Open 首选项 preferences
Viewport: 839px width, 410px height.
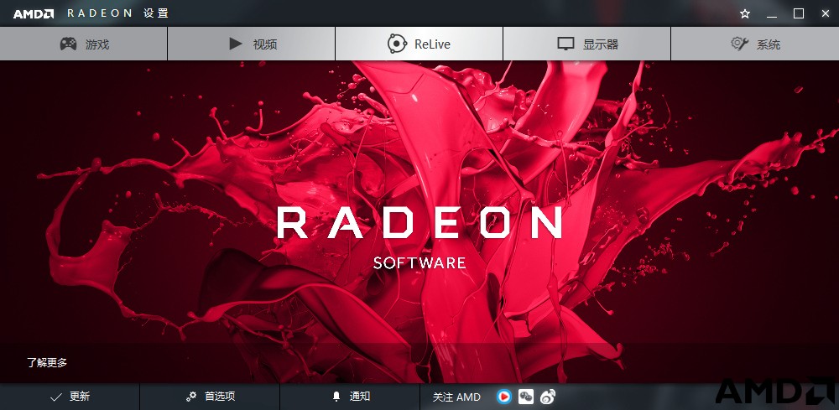(210, 397)
